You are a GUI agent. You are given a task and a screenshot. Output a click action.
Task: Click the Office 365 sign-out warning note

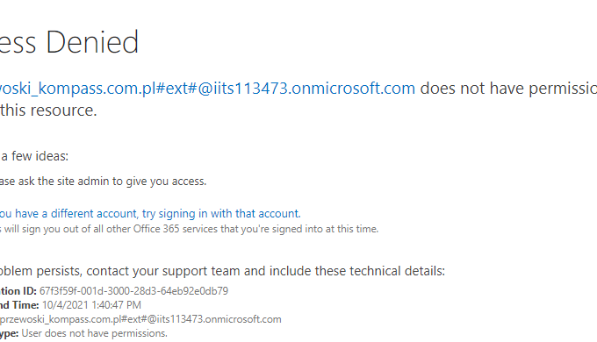pos(190,229)
